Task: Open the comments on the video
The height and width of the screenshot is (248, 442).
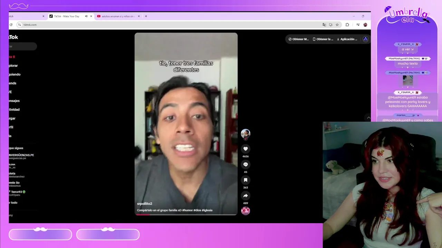Action: [246, 164]
